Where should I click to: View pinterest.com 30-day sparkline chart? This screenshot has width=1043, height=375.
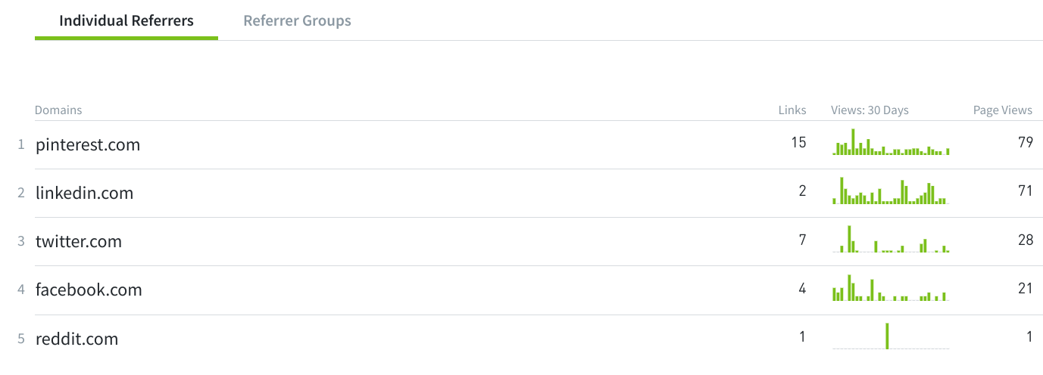click(x=891, y=142)
